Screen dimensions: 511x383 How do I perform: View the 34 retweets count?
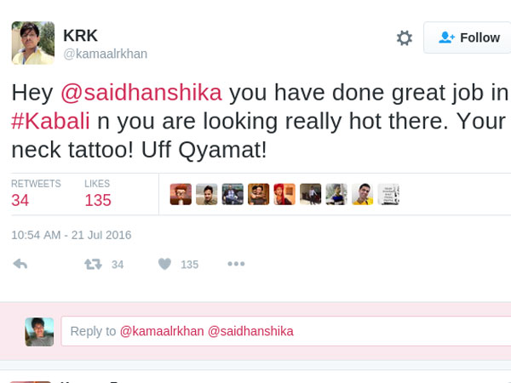[x=20, y=201]
